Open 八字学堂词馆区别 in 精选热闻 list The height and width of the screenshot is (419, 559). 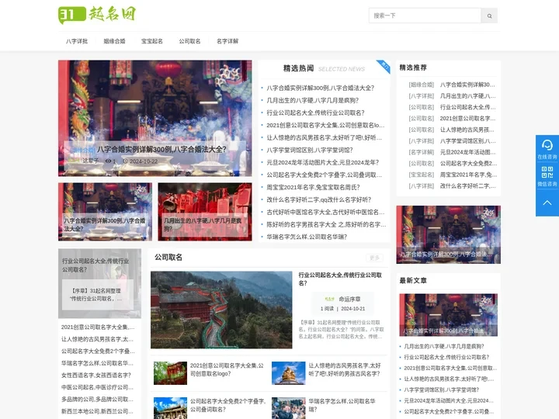coord(310,150)
